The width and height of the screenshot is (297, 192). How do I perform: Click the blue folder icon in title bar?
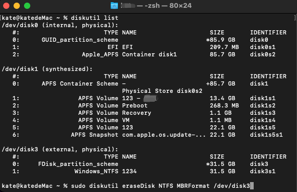[x=114, y=6]
